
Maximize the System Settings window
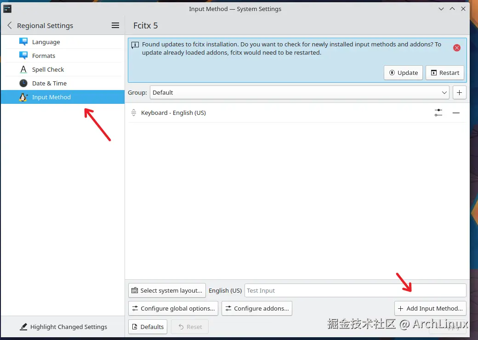pyautogui.click(x=452, y=9)
